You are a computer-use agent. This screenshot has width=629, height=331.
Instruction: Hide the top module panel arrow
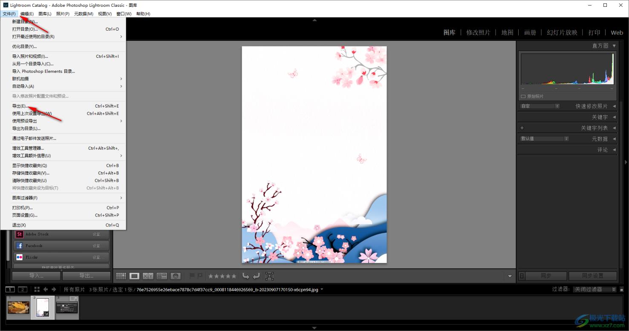[314, 20]
